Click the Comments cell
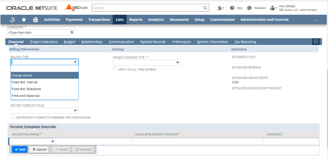Viewport: 328px width, 159px height. (x=291, y=142)
